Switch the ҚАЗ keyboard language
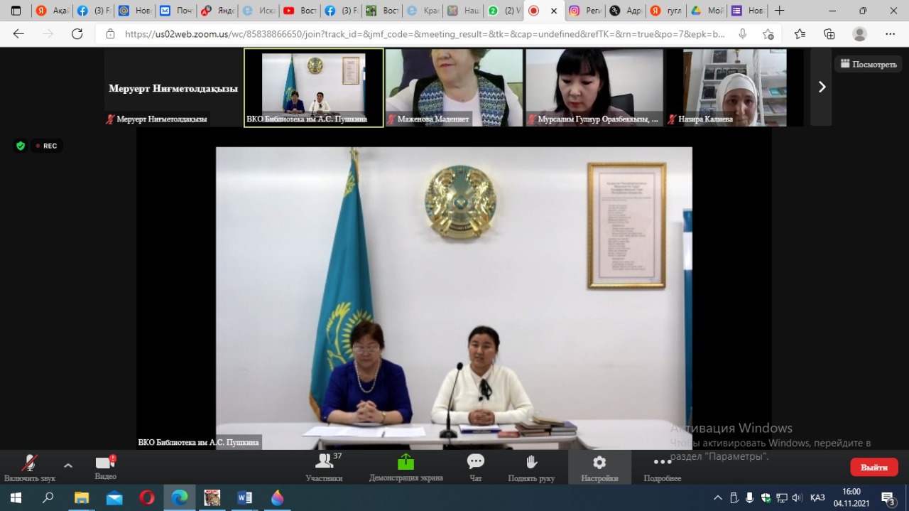Viewport: 909px width, 511px height. (x=817, y=497)
